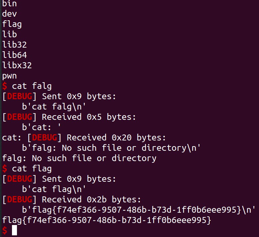259x237 pixels.
Task: Click the flag output line beginning flag{f74ef366
Action: click(x=107, y=220)
